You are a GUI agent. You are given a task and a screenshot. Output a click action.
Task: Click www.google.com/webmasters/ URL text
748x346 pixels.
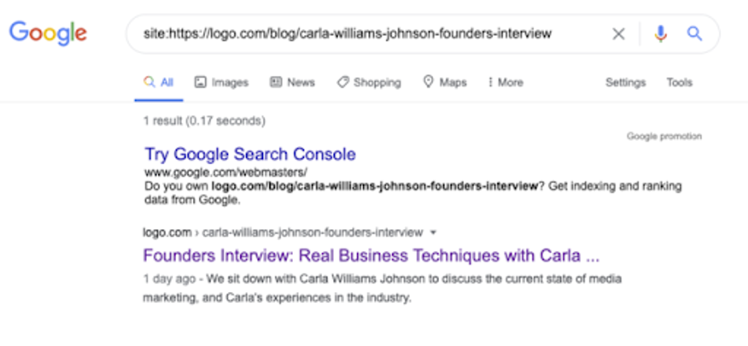coord(226,172)
